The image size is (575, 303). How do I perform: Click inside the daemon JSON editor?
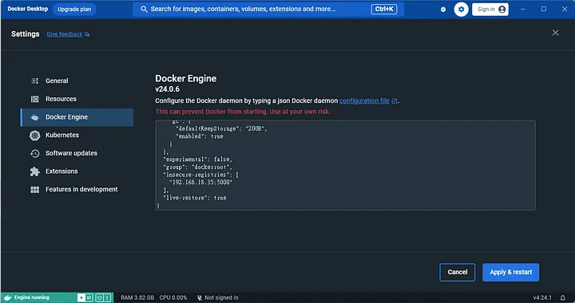[x=345, y=165]
